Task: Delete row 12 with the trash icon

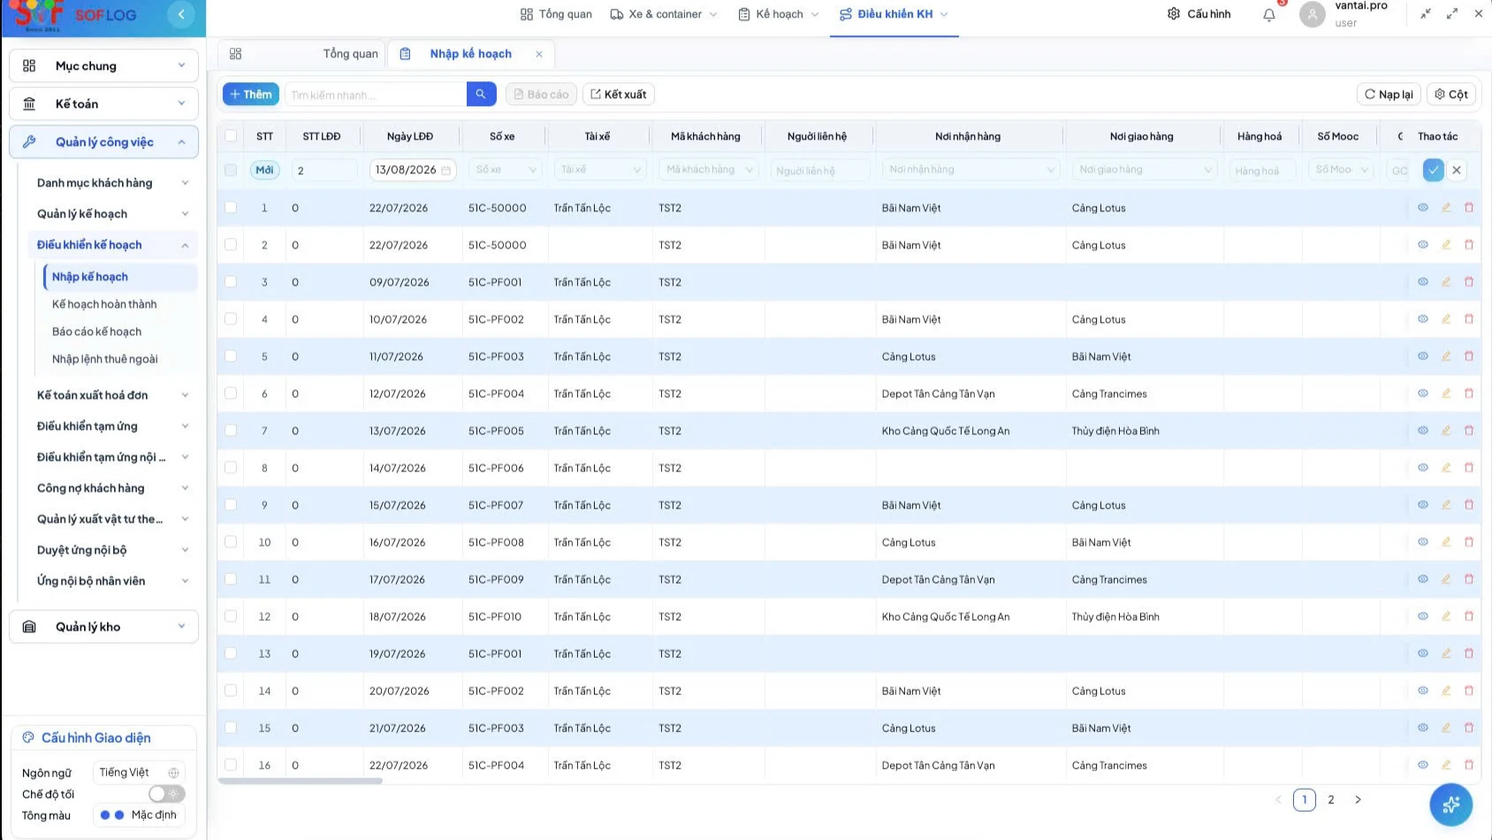Action: pyautogui.click(x=1469, y=616)
